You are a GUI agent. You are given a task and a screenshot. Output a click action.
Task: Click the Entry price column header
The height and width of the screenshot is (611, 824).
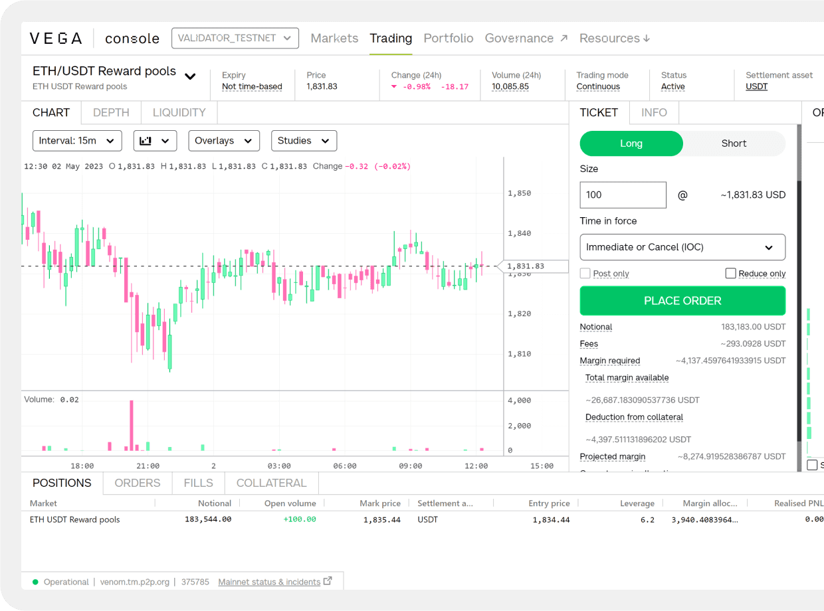coord(549,503)
